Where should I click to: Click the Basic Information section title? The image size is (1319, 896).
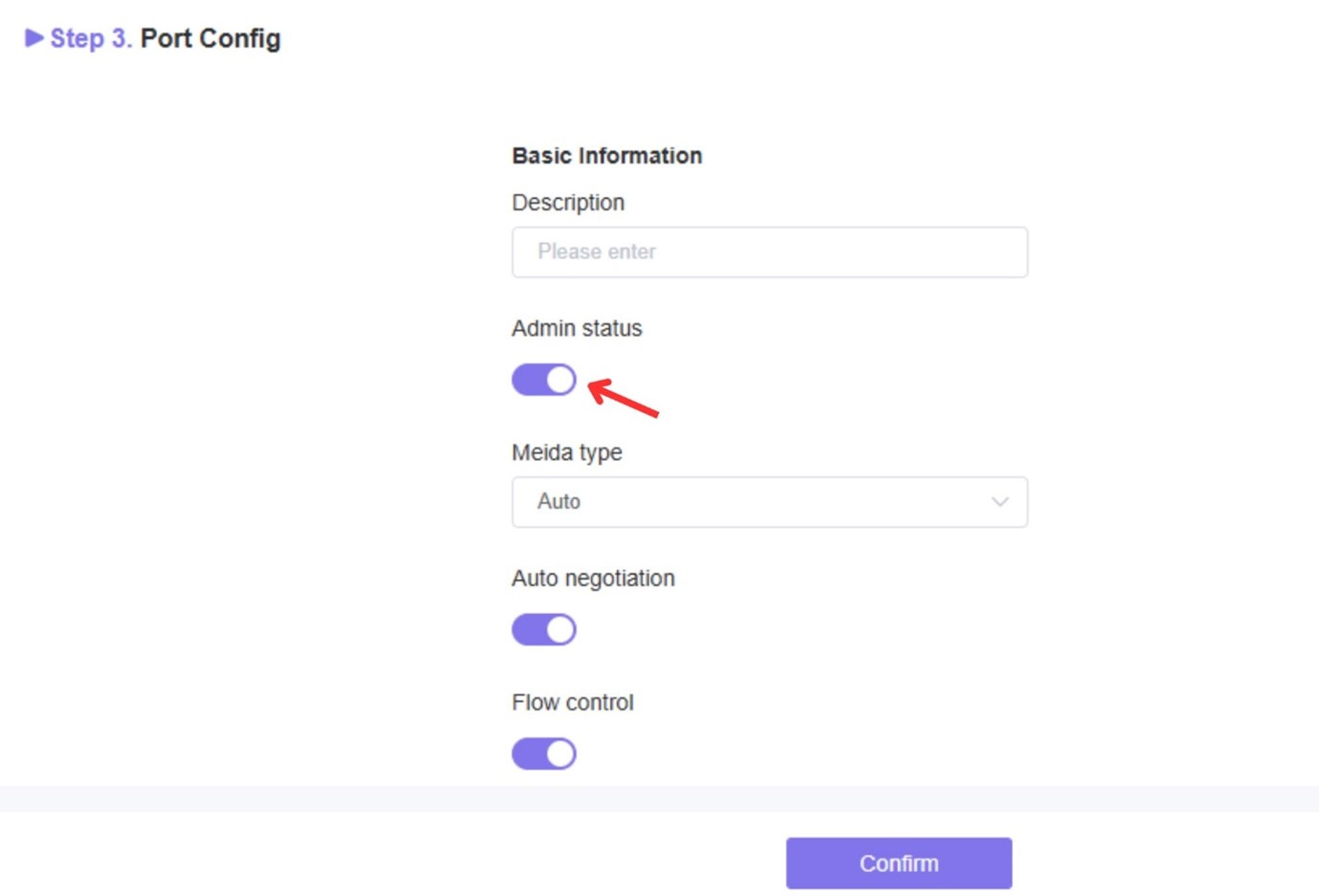click(606, 156)
